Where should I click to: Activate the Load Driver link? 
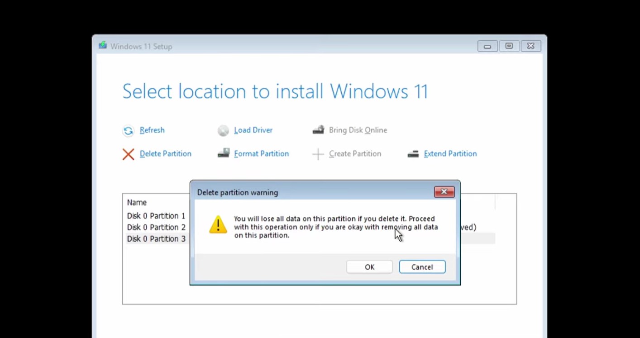pos(253,130)
